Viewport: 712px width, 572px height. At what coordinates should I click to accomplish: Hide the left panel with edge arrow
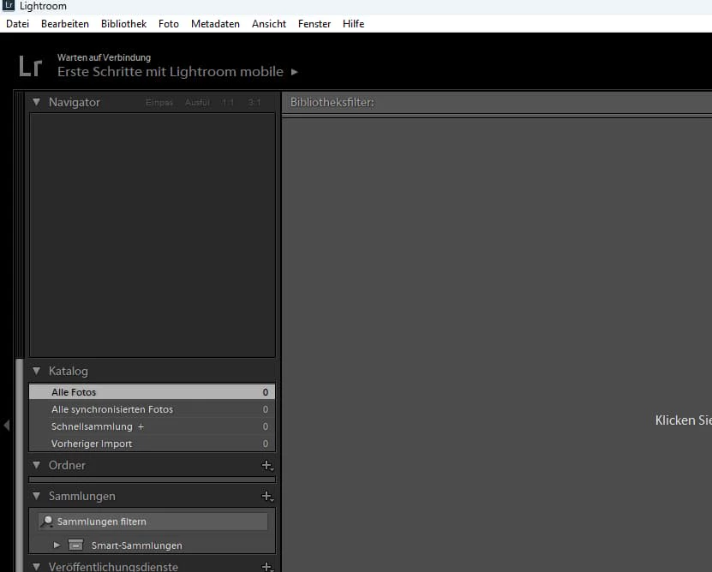pyautogui.click(x=6, y=426)
